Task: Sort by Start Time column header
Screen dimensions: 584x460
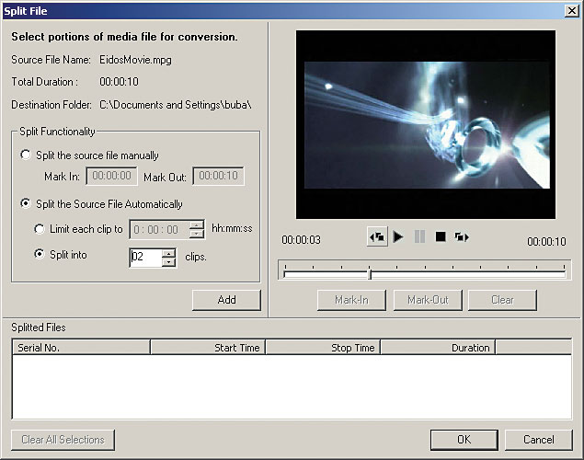Action: click(208, 348)
